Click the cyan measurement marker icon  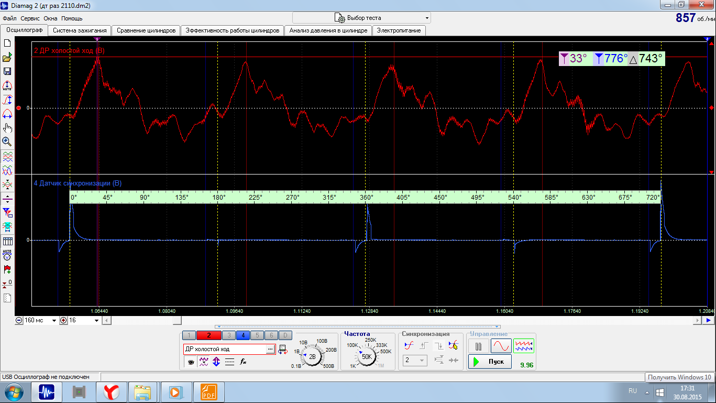tap(7, 227)
